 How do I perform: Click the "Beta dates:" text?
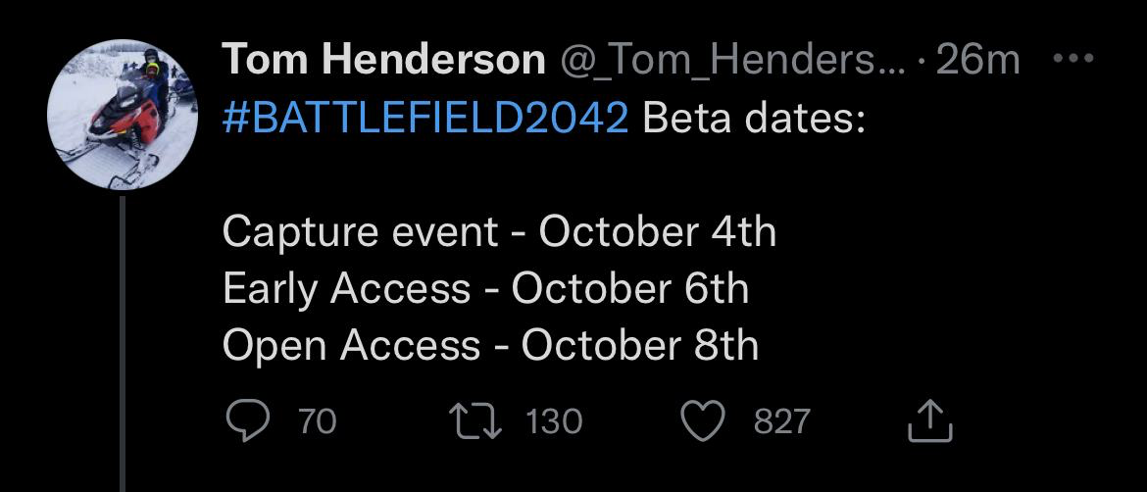(753, 119)
